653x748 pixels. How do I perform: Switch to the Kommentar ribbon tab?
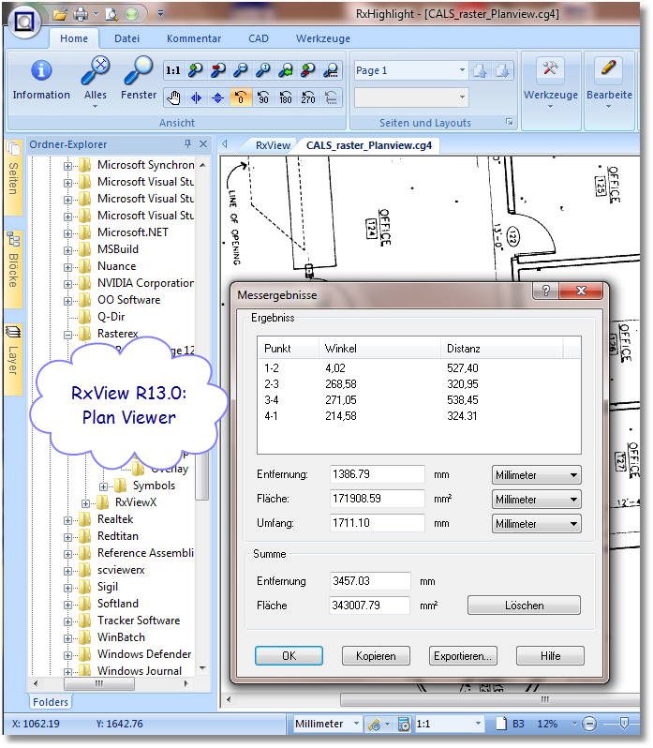click(194, 38)
